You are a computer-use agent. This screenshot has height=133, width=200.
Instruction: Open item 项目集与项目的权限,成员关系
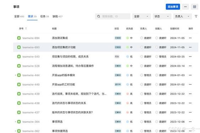70,56
